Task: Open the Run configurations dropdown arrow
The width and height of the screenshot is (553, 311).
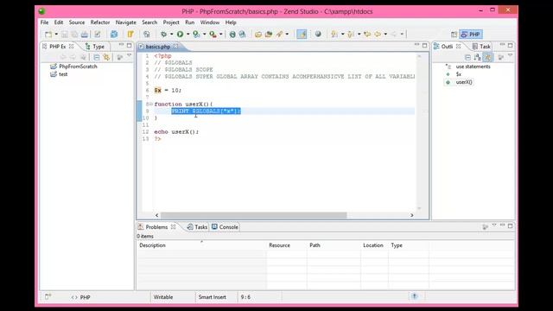Action: tap(188, 35)
